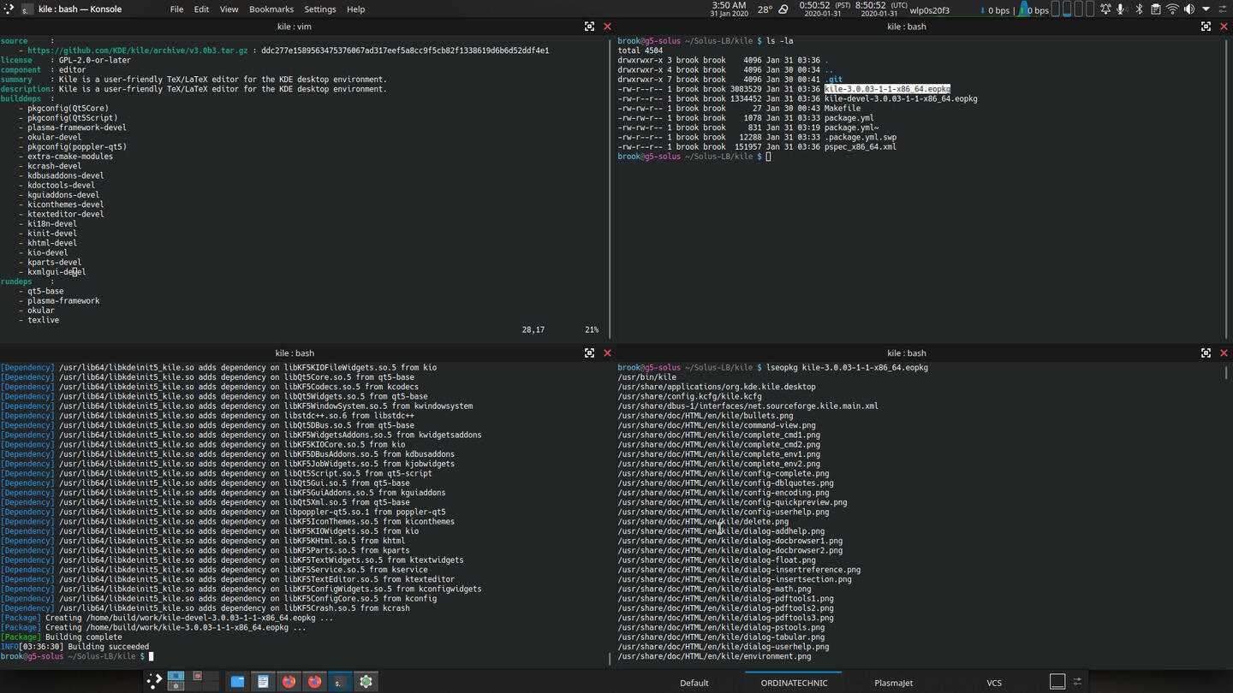Open the Settings menu
The height and width of the screenshot is (693, 1233).
click(320, 9)
